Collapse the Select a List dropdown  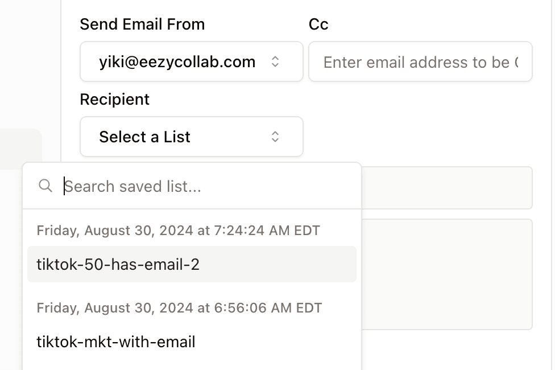[191, 137]
